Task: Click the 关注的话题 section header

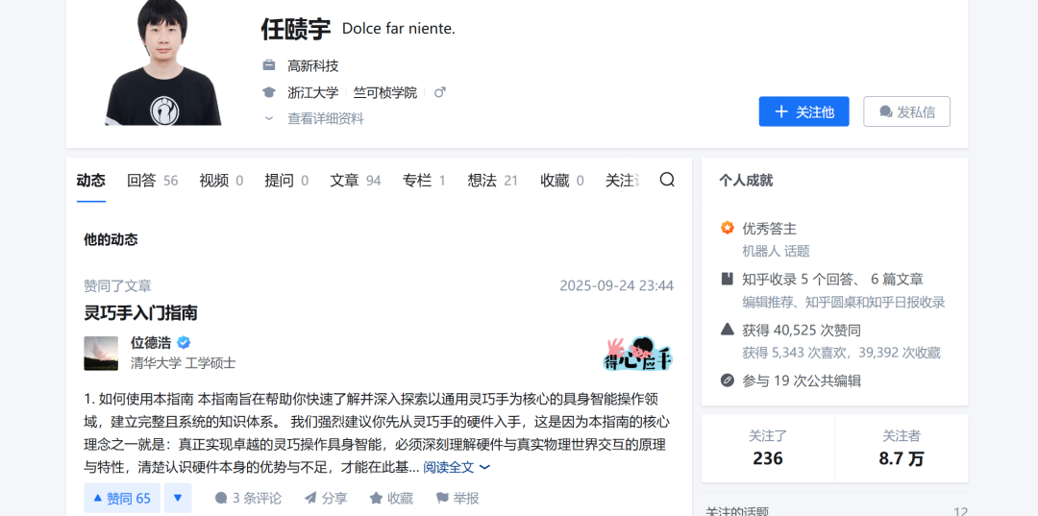Action: pyautogui.click(x=737, y=511)
